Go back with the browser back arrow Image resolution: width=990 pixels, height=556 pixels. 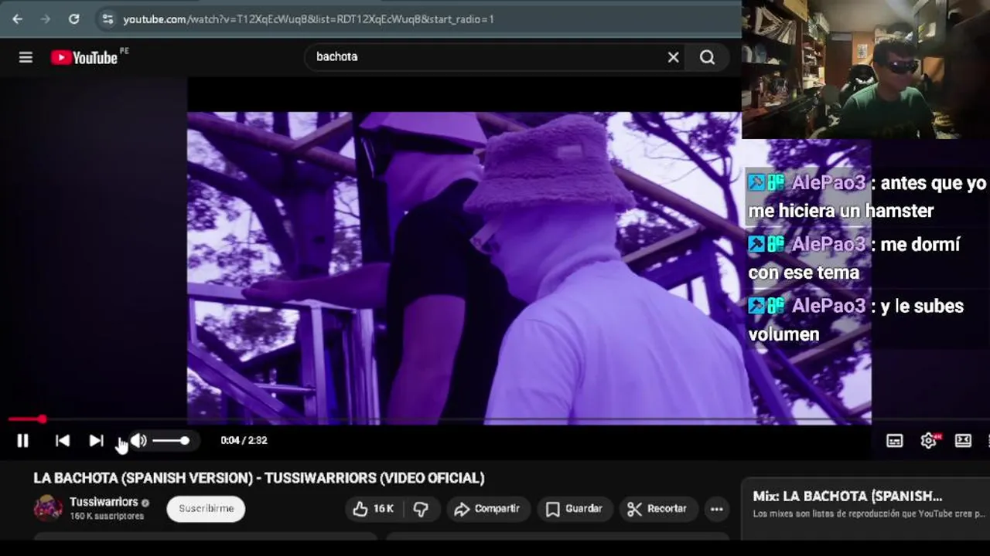coord(17,19)
